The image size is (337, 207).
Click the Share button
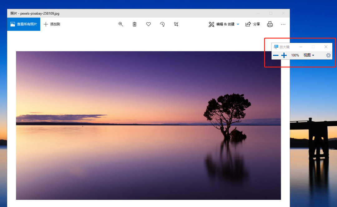pyautogui.click(x=253, y=24)
